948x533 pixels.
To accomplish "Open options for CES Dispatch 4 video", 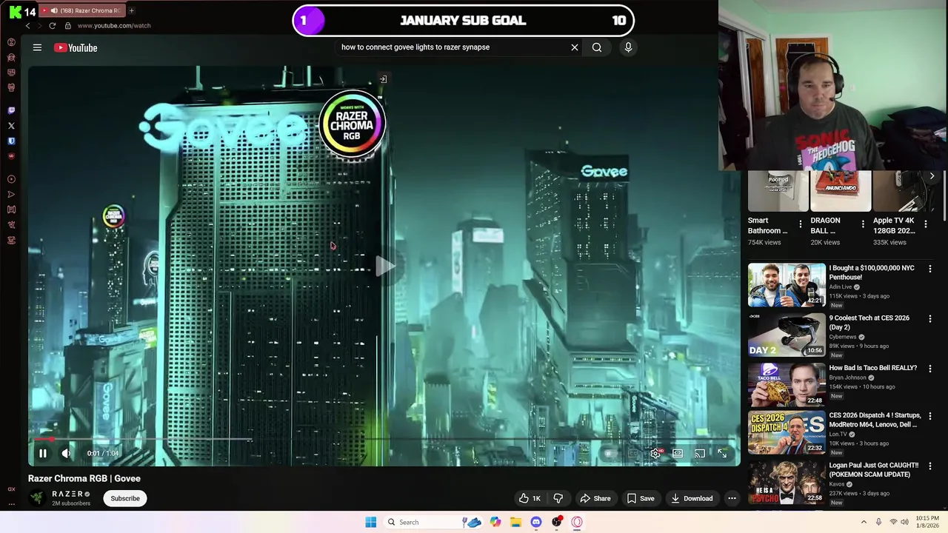I will click(x=930, y=416).
